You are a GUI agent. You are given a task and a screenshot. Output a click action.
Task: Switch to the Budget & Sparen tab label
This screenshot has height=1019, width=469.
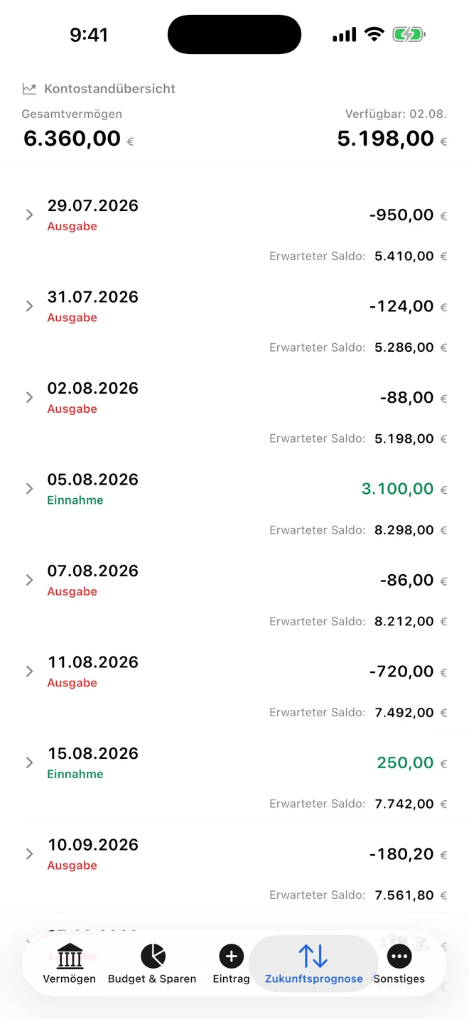(x=152, y=979)
